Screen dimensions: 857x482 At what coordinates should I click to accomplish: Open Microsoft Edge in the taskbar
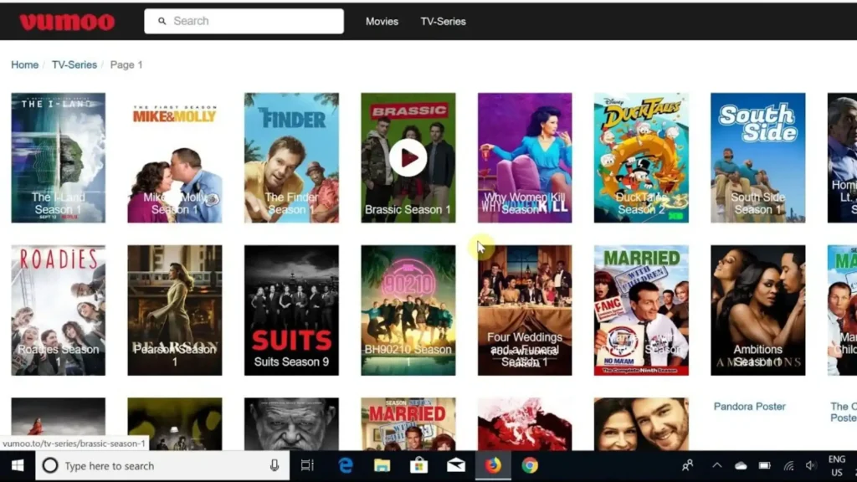point(346,465)
